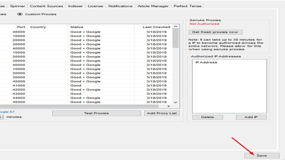Click the IP Address column header
Screen dimensions: 285x160
(x=206, y=62)
